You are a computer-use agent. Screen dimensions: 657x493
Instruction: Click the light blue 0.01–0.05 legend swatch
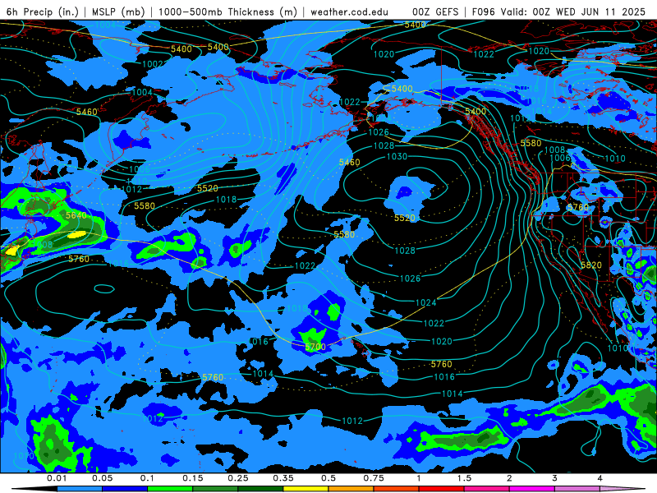[x=80, y=489]
